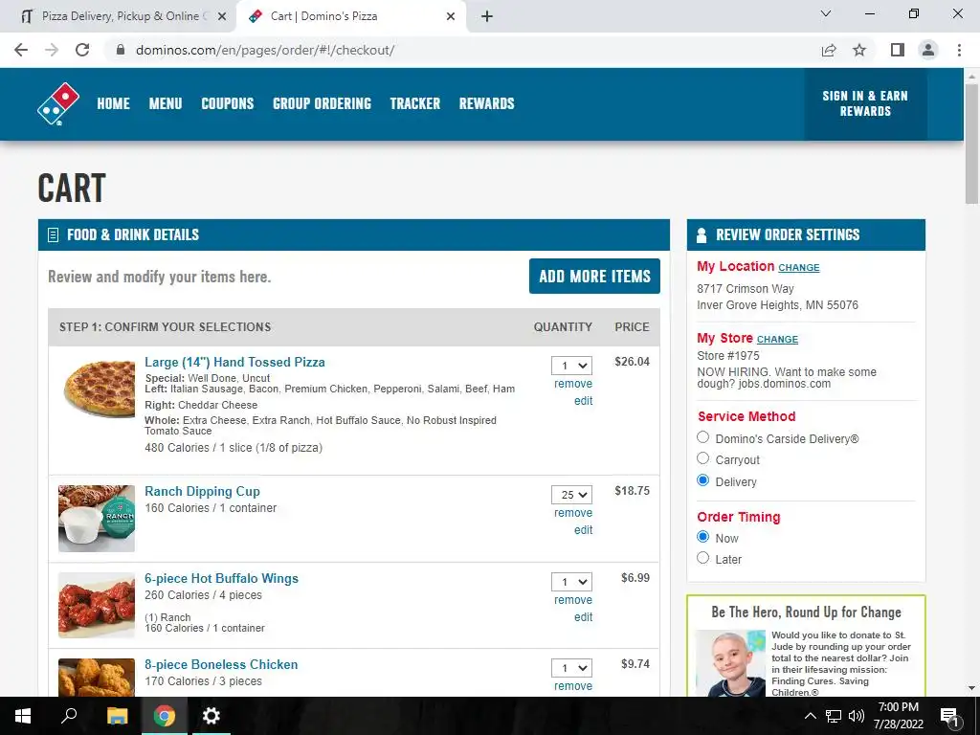Screen dimensions: 980x735
Task: Reload the checkout page
Action: (82, 50)
